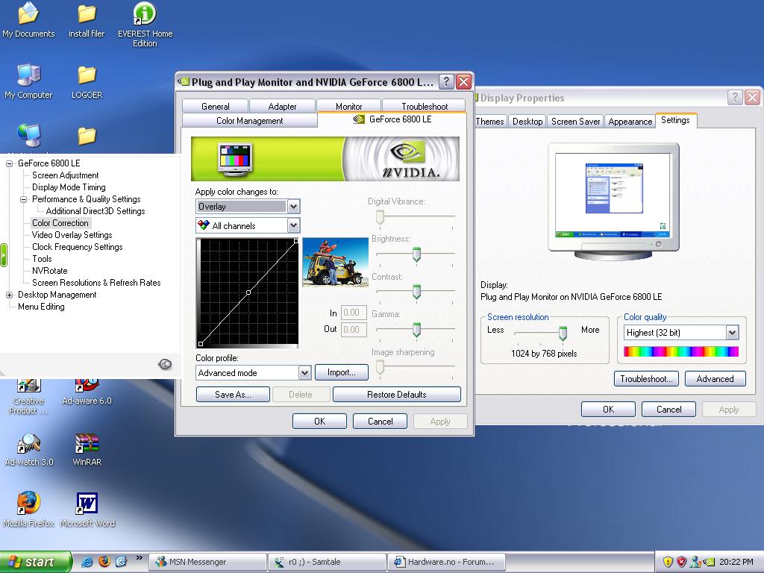Click Advanced button in Display Properties
The height and width of the screenshot is (573, 764).
(715, 378)
